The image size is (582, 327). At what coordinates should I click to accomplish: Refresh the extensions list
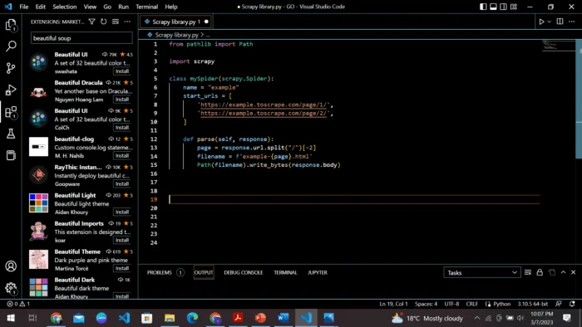click(x=104, y=22)
